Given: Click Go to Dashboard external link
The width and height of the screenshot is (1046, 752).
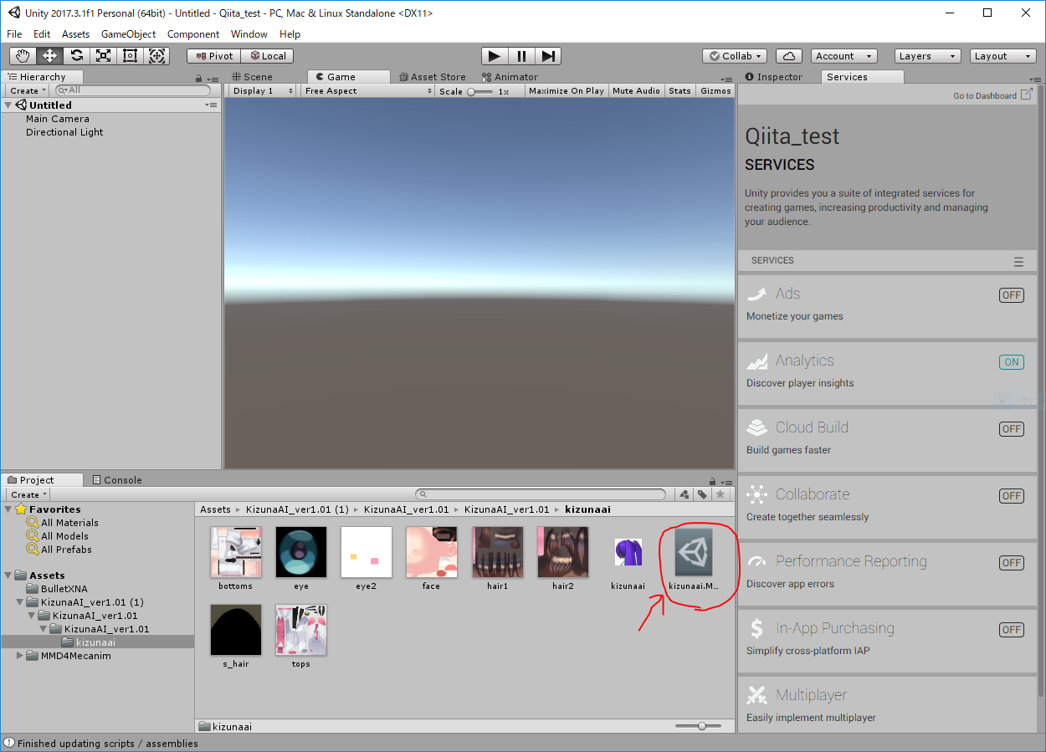Looking at the screenshot, I should 992,95.
